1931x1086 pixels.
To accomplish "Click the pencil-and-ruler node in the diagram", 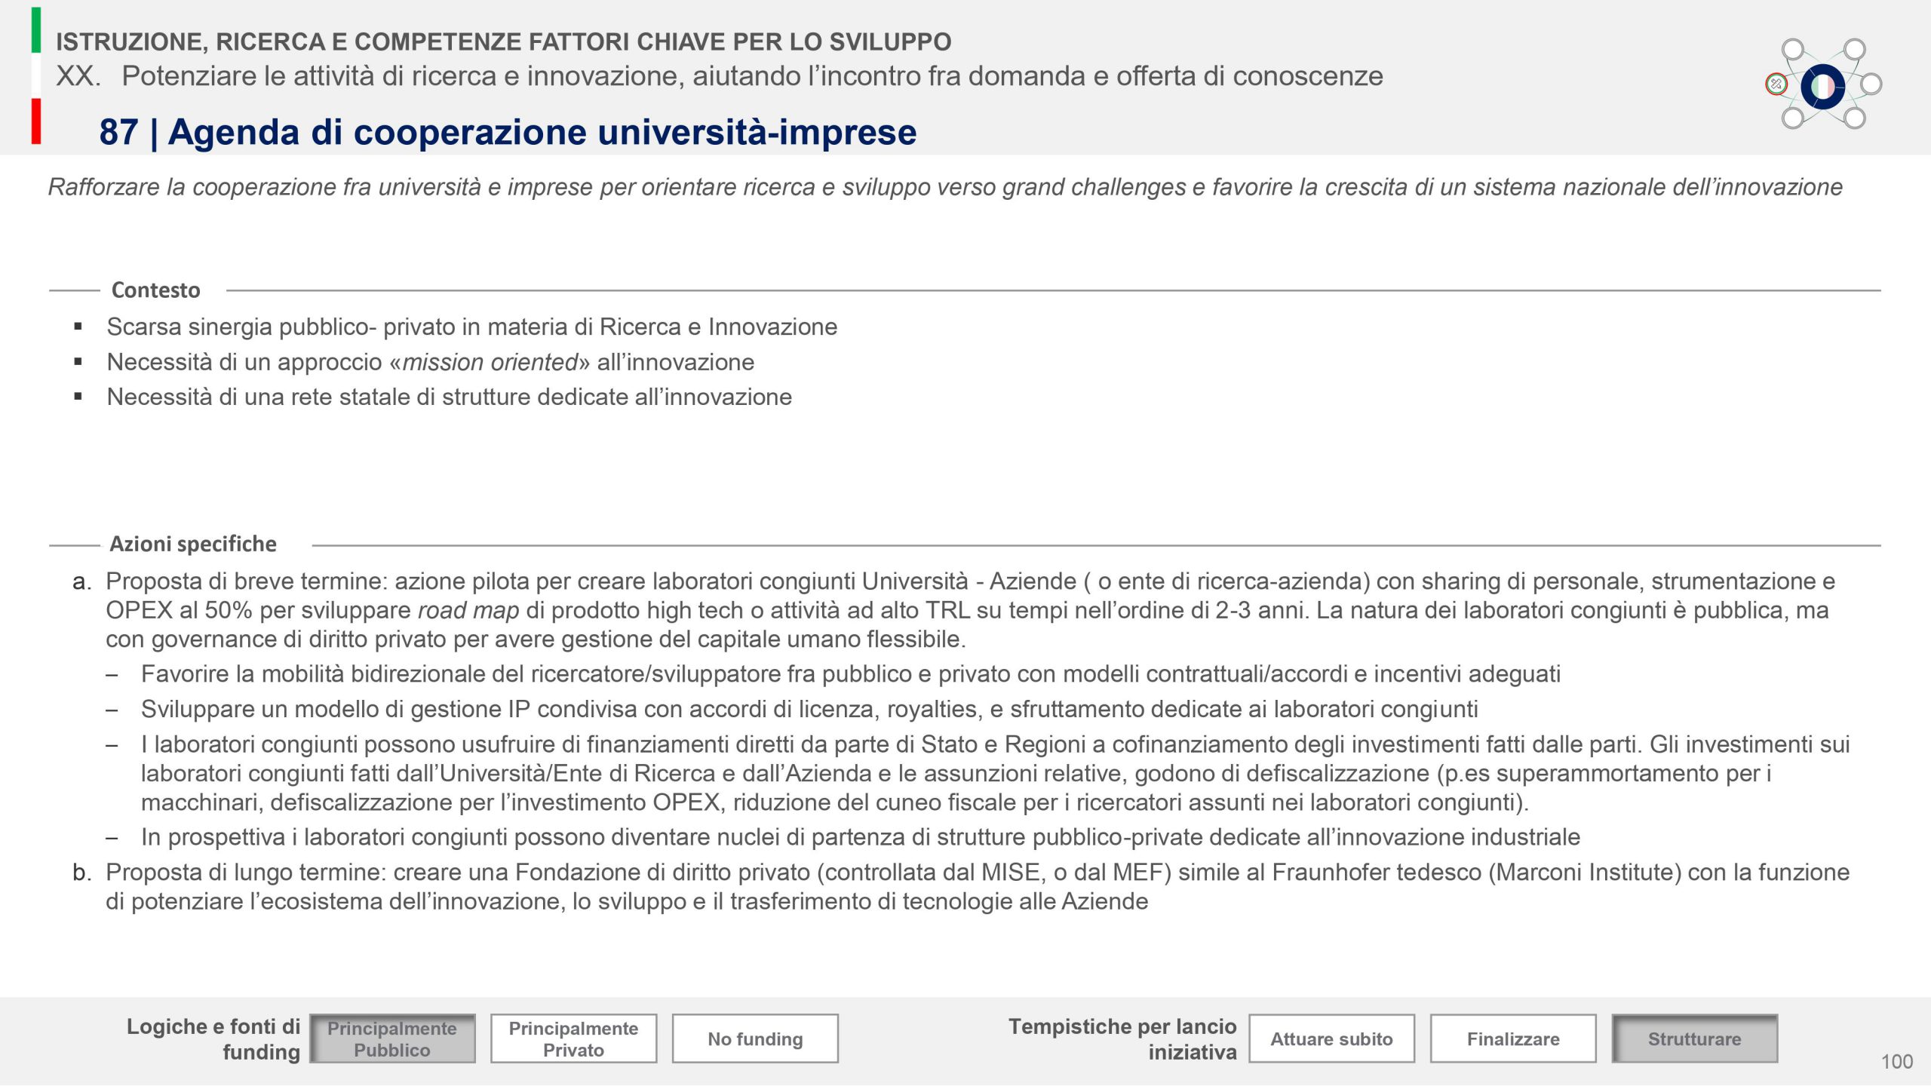I will (x=1776, y=84).
